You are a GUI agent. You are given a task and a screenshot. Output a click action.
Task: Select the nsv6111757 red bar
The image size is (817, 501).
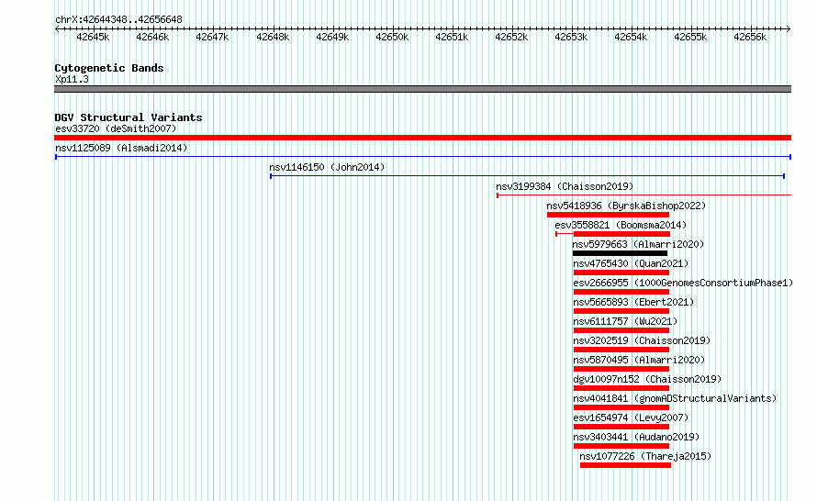(621, 330)
